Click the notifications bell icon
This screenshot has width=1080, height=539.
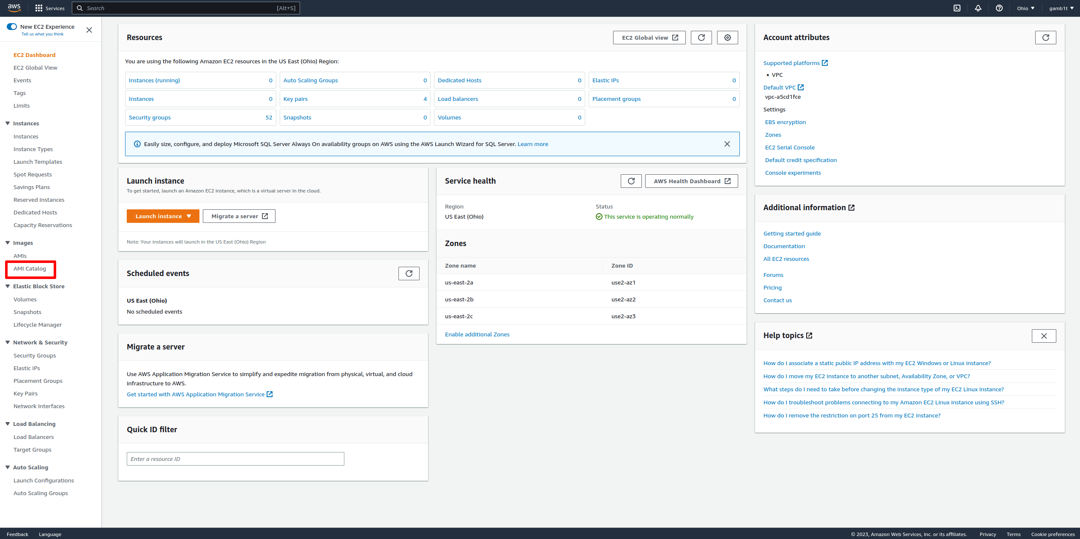coord(978,8)
